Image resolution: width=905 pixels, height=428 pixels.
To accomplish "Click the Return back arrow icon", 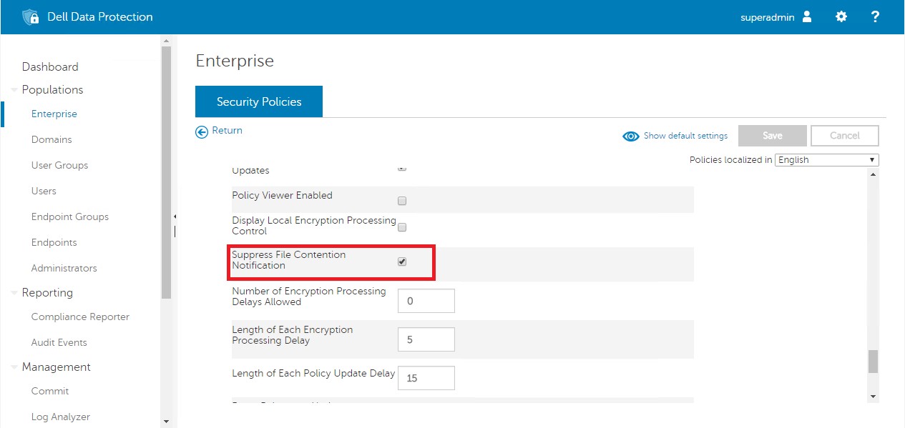I will point(201,131).
